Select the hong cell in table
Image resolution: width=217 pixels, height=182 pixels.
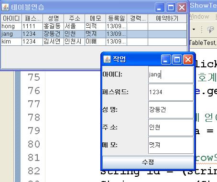click(11, 26)
